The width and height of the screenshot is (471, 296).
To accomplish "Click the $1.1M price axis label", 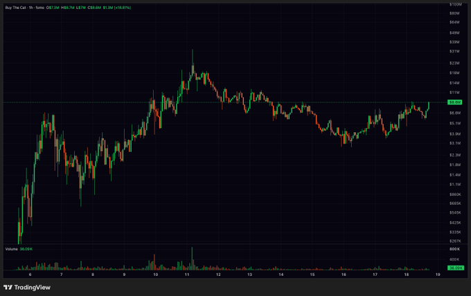I will pos(455,185).
